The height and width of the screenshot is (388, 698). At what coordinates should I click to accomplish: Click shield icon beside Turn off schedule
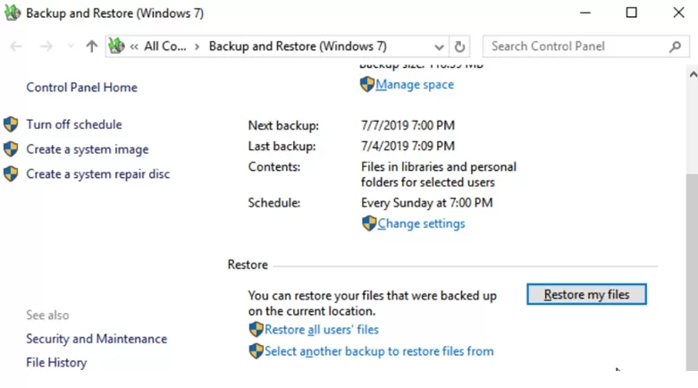click(11, 124)
